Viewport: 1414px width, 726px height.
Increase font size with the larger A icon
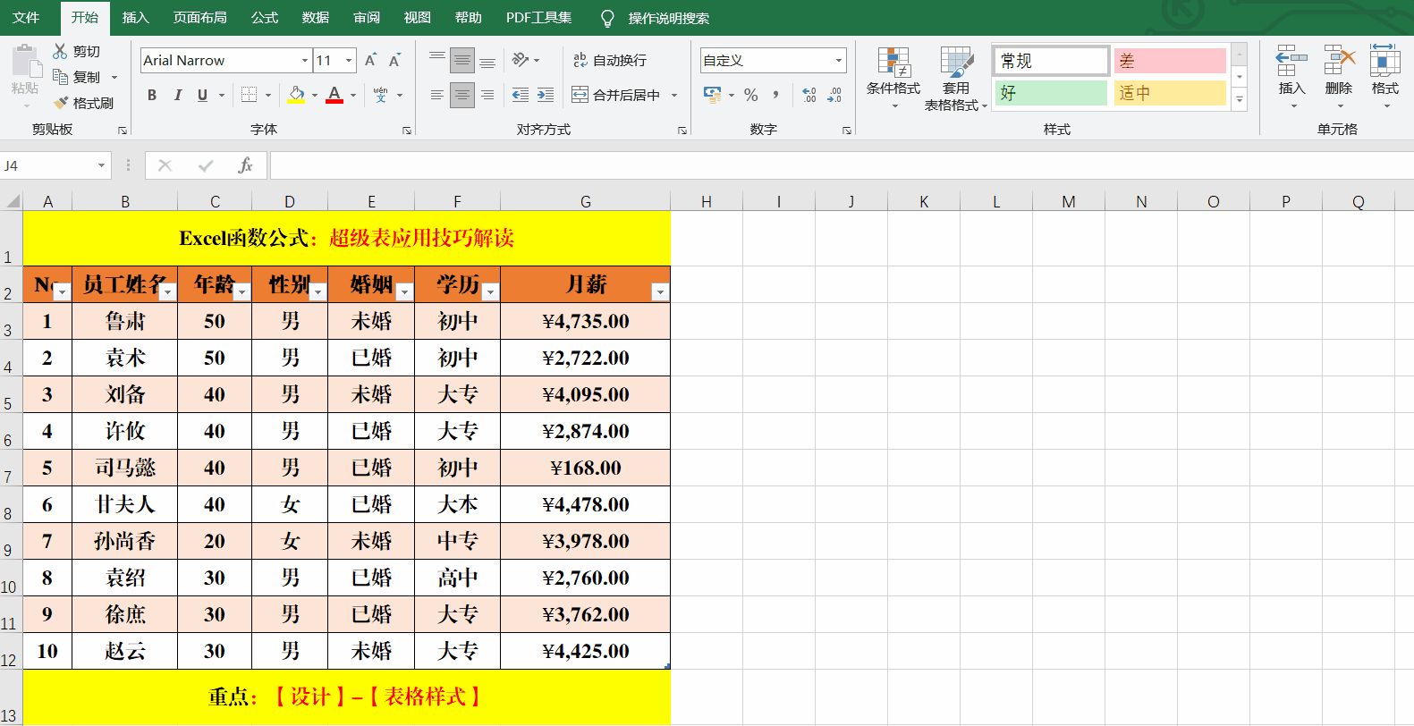tap(370, 60)
